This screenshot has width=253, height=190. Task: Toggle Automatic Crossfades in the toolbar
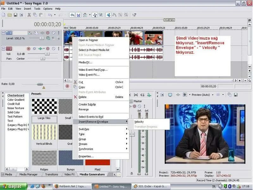pos(78,15)
